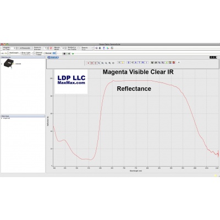Click the Scope mode S icon
The image size is (220, 220).
click(x=129, y=63)
